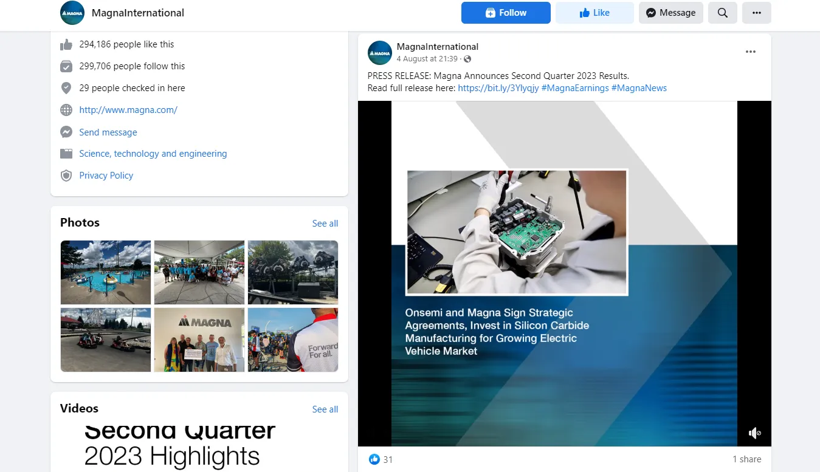Open the post options three-dots menu

click(751, 52)
